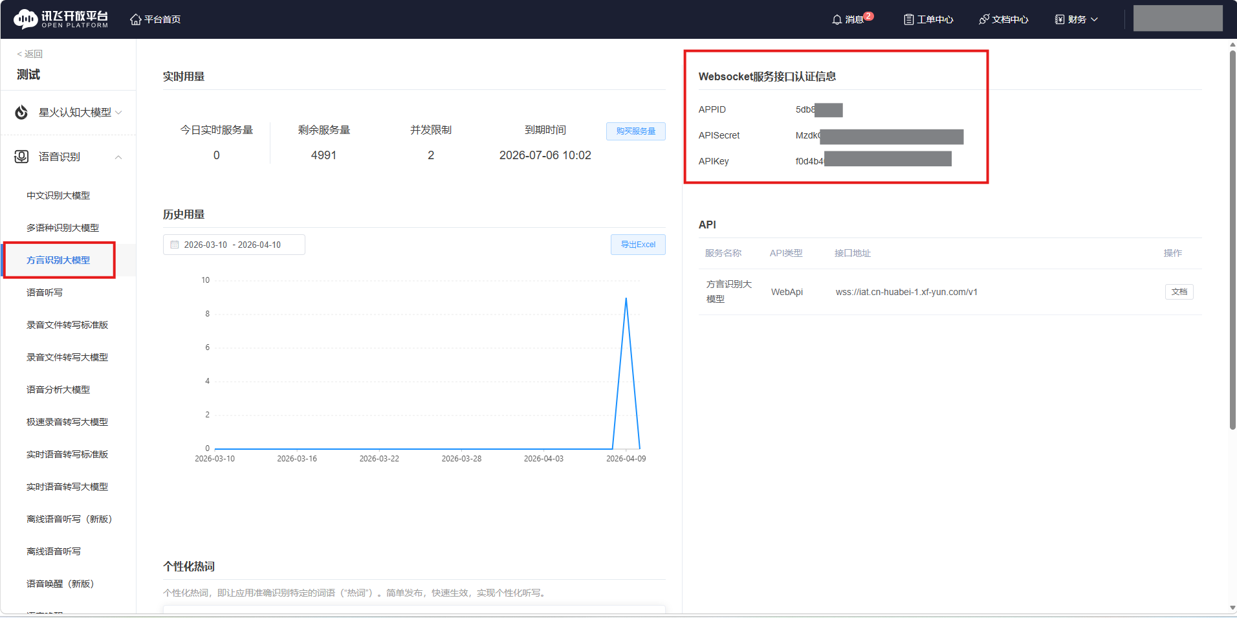This screenshot has height=618, width=1237.
Task: Click the 语音识别 section icon
Action: coord(21,157)
